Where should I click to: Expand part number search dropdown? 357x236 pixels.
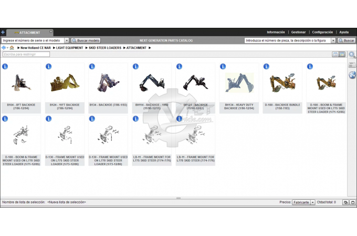(333, 40)
